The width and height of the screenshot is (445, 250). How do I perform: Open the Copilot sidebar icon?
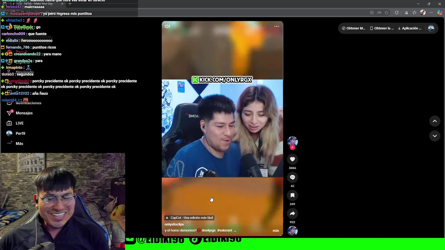[x=440, y=12]
